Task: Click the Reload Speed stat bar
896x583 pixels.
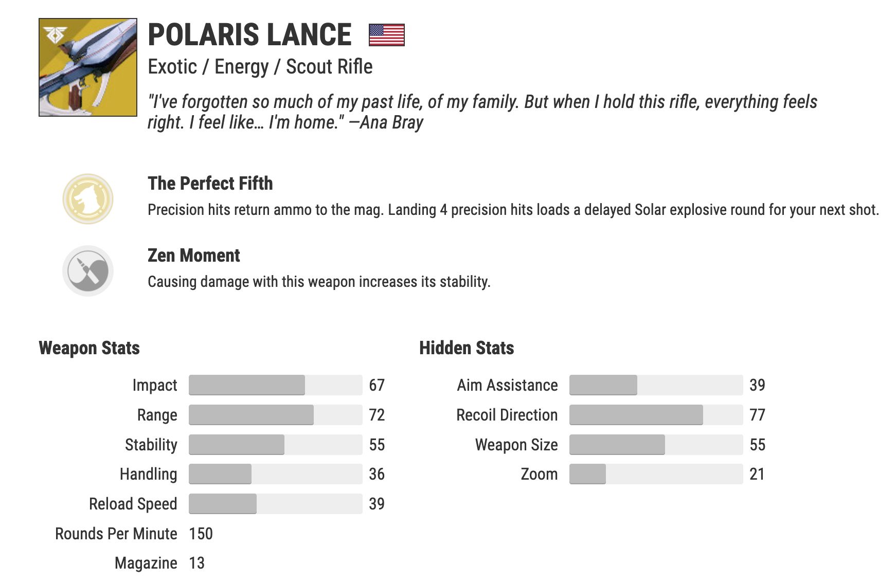Action: coord(275,504)
